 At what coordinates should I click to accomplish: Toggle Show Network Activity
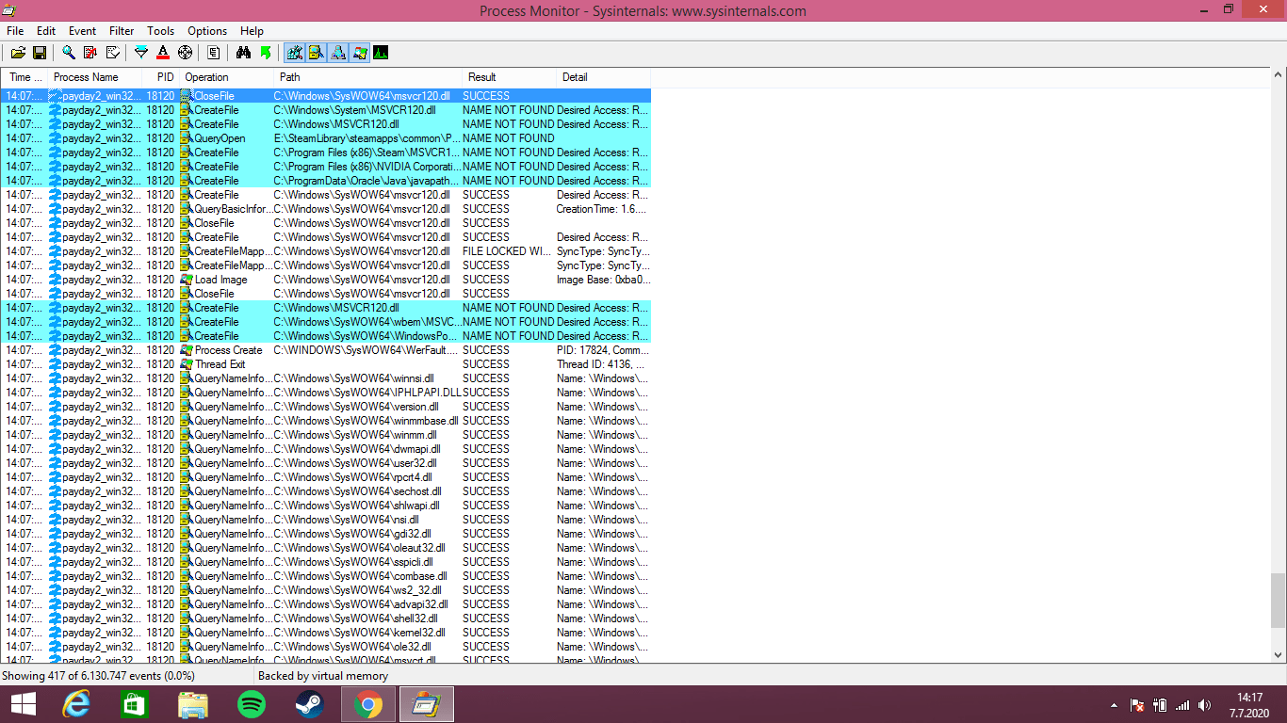(337, 53)
